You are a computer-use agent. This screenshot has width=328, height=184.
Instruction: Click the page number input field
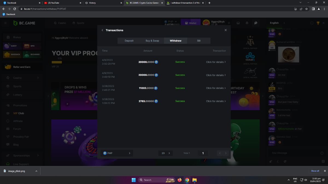pos(203,153)
